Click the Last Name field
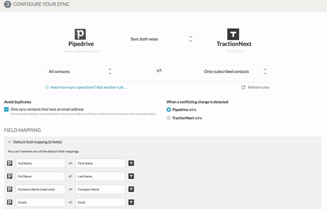This screenshot has width=327, height=209. click(100, 176)
